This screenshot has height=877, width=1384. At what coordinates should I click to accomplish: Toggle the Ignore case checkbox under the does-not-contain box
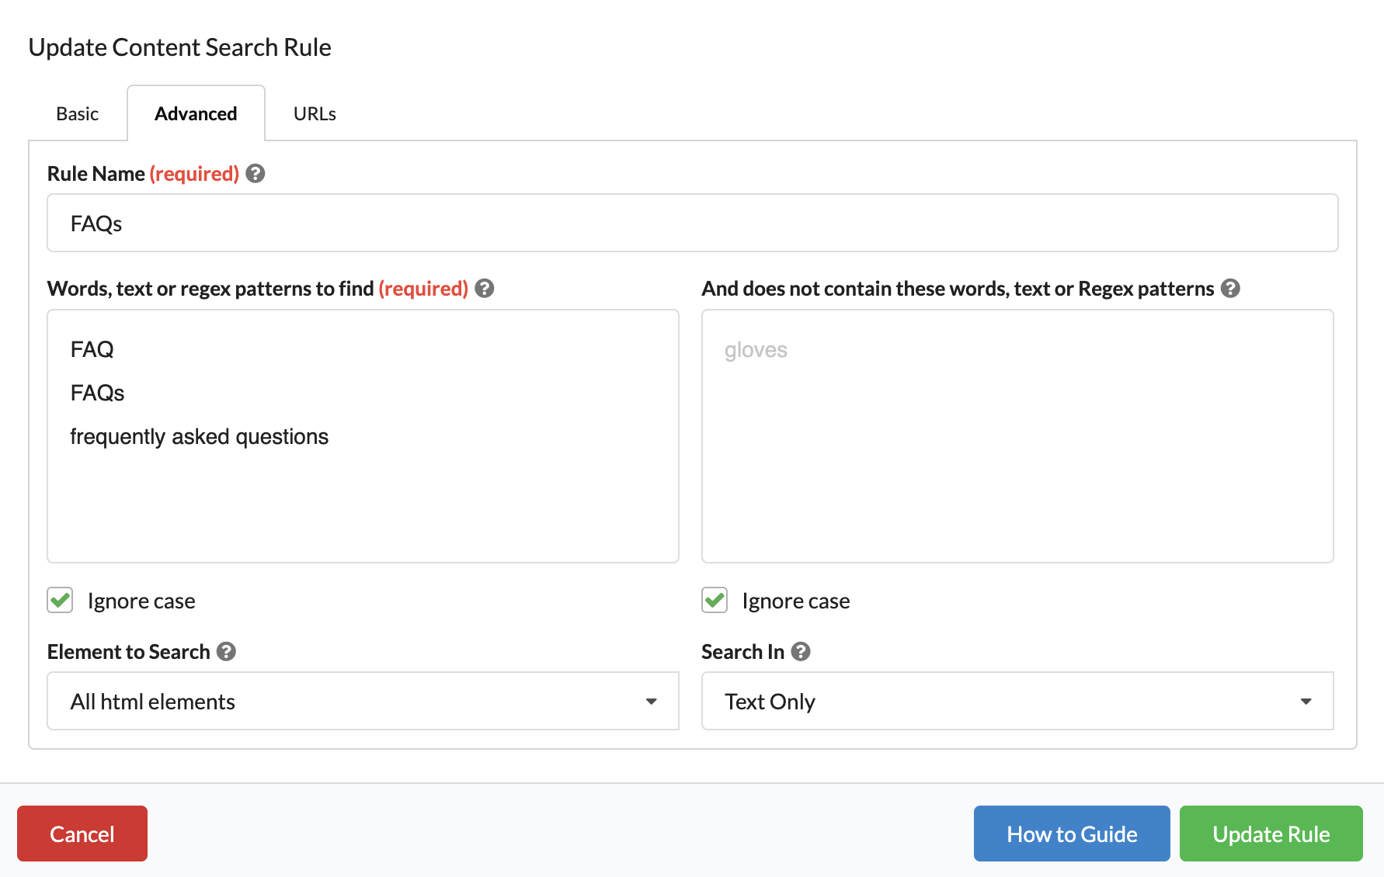click(715, 601)
